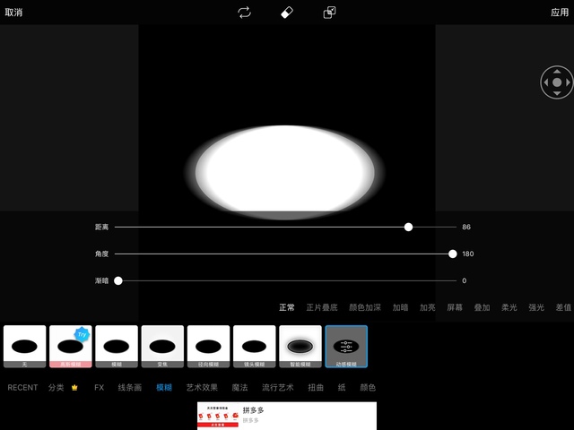
Task: Select the eraser tool icon
Action: 287,13
